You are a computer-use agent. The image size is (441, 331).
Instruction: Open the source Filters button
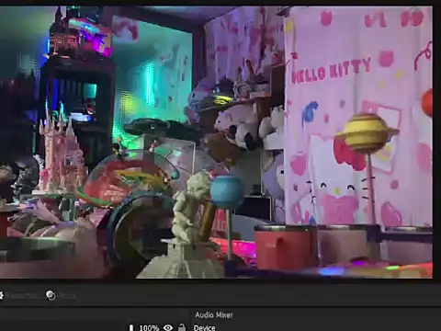(x=61, y=295)
